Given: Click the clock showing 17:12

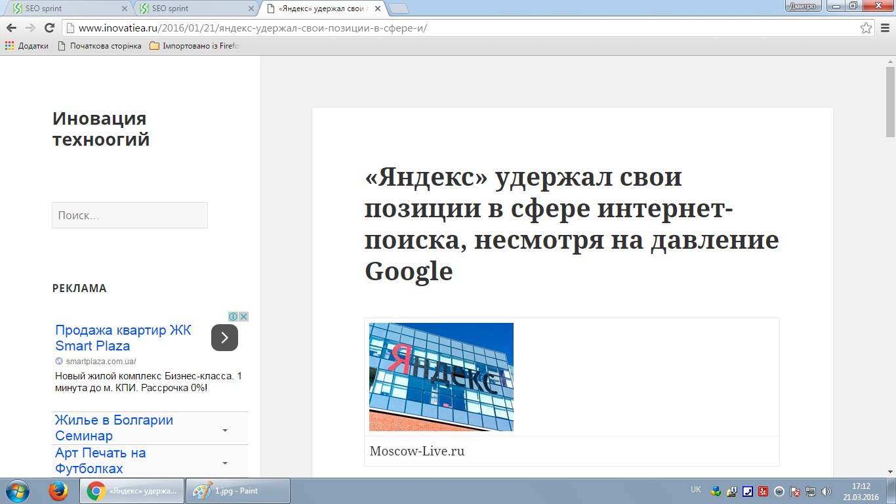Looking at the screenshot, I should point(861,491).
